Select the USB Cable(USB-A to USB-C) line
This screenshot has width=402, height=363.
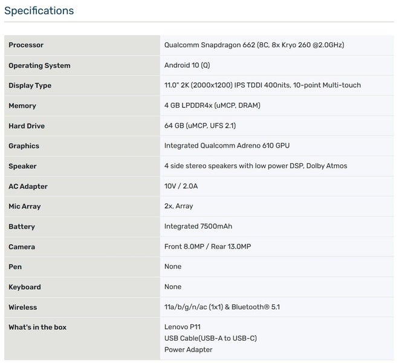tap(215, 338)
